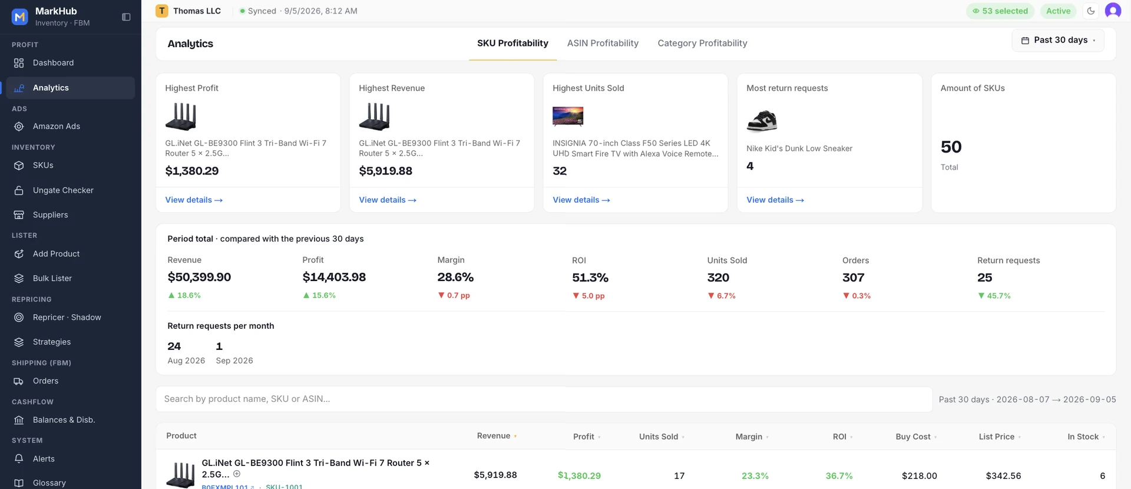
Task: Switch to the ASIN Profitability tab
Action: pos(603,43)
